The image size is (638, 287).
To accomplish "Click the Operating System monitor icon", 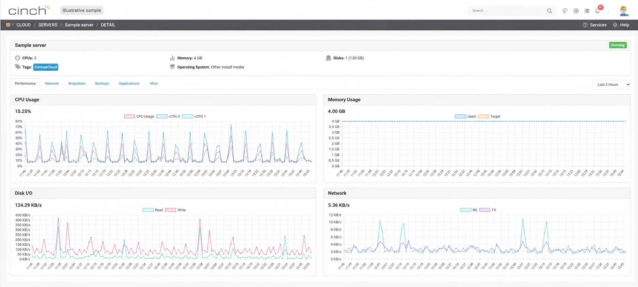I will coord(172,67).
